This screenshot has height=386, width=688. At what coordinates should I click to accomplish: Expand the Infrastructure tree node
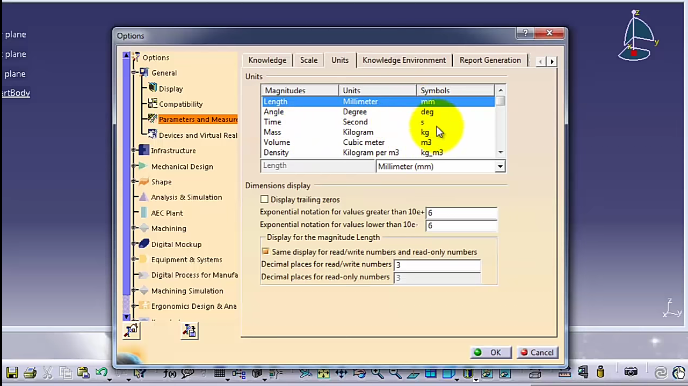point(134,151)
